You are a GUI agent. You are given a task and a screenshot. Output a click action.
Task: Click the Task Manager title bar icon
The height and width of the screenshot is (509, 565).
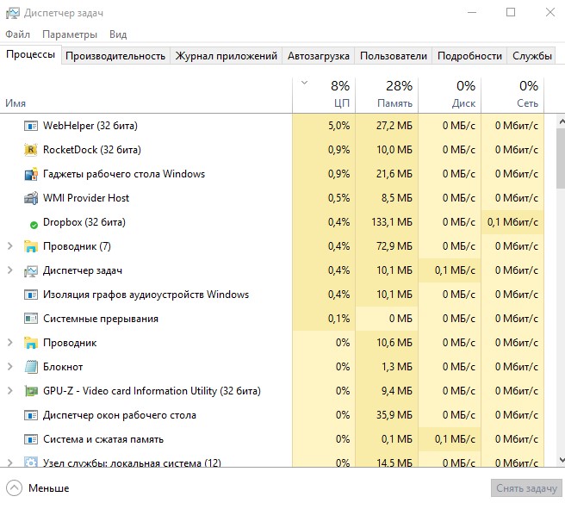(x=11, y=12)
